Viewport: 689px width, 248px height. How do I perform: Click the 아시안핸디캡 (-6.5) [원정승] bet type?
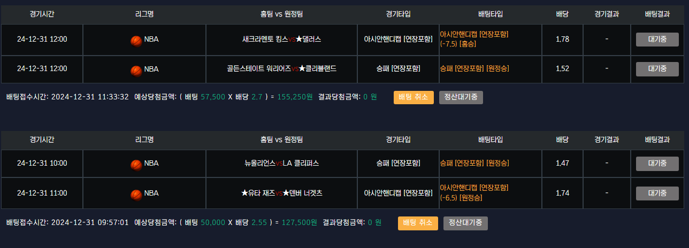pos(474,193)
